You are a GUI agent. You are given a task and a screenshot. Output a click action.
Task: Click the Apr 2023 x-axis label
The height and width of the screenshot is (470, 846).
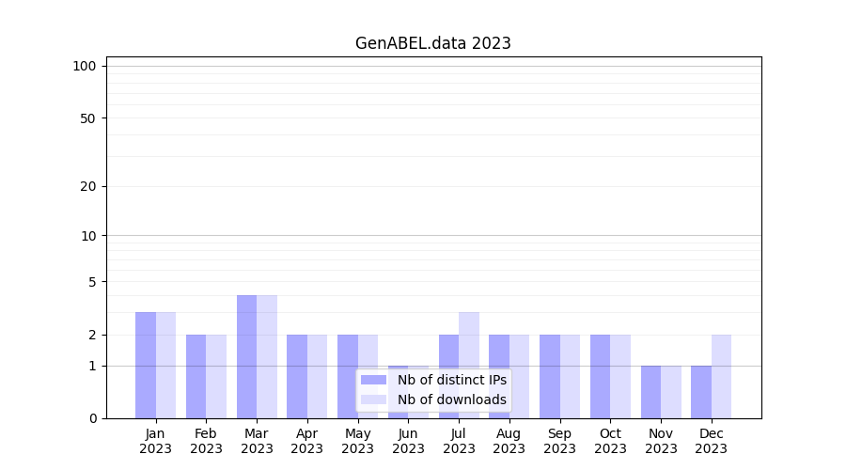(x=307, y=441)
